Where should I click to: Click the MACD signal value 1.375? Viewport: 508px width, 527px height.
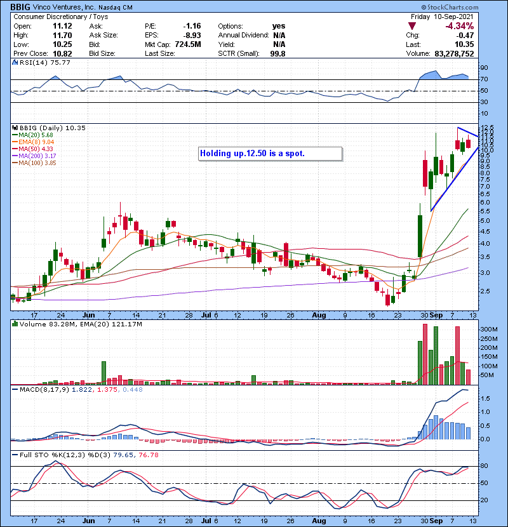(x=107, y=390)
